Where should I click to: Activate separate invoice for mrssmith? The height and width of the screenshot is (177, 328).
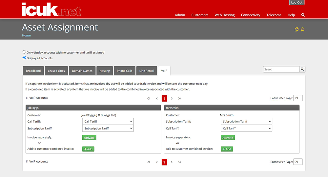coord(228,138)
